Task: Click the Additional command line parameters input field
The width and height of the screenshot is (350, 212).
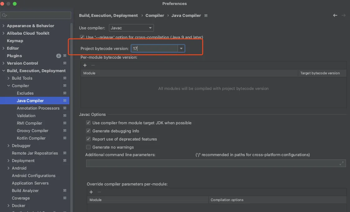Action: (212, 163)
